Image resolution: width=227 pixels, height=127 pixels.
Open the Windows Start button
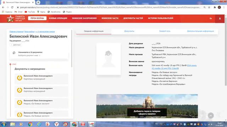4,124
